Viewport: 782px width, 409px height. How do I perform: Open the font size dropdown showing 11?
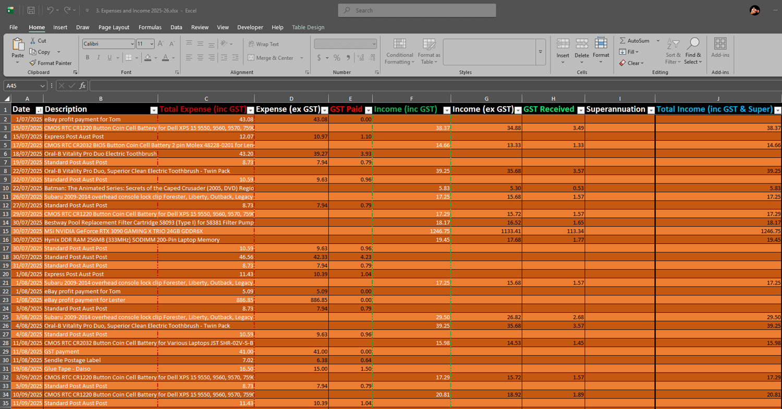coord(152,44)
